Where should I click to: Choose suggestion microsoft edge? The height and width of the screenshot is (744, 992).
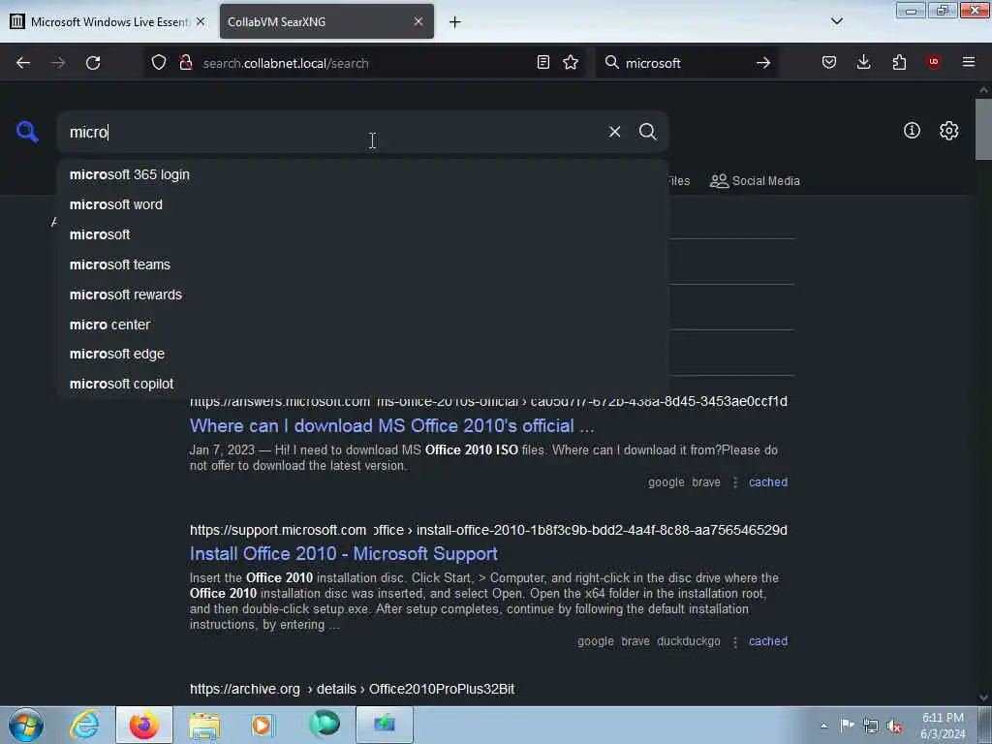click(x=362, y=355)
